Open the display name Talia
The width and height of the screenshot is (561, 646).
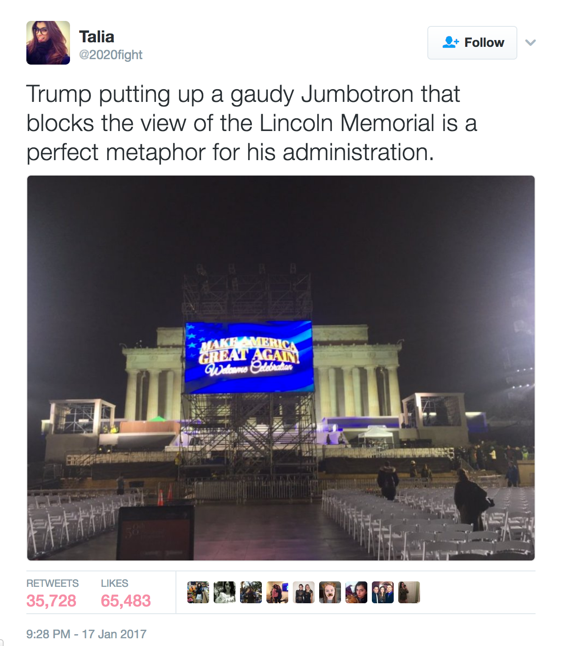click(96, 37)
